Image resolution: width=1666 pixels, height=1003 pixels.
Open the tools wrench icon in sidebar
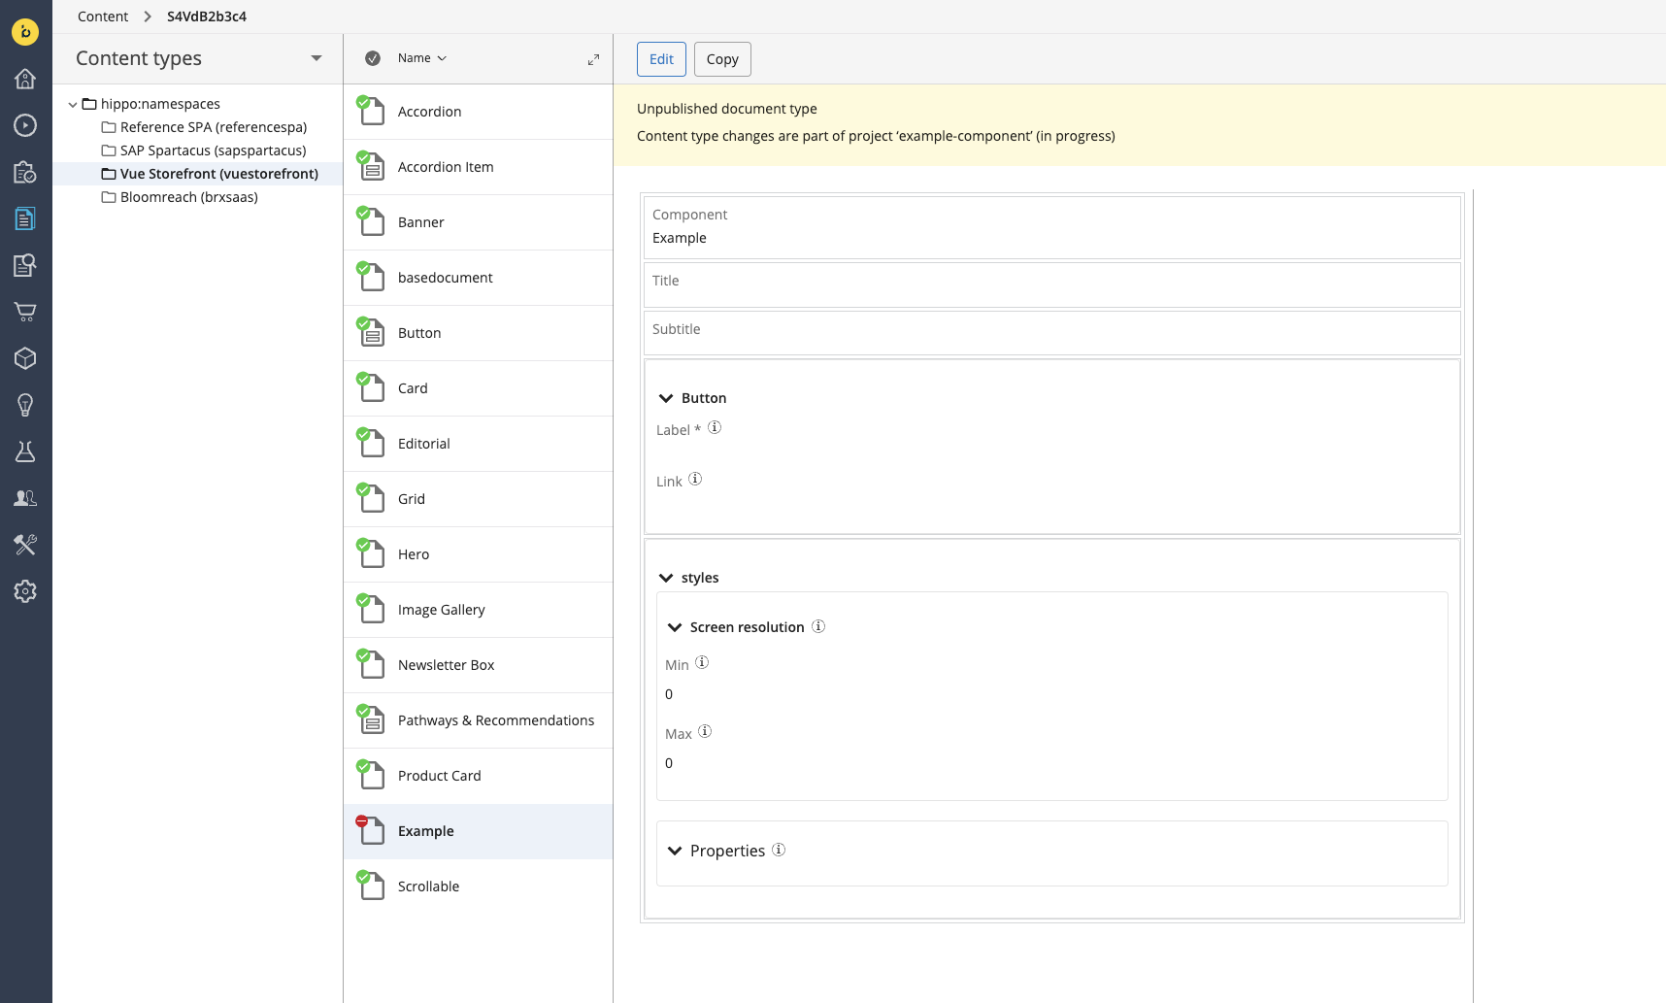tap(25, 545)
